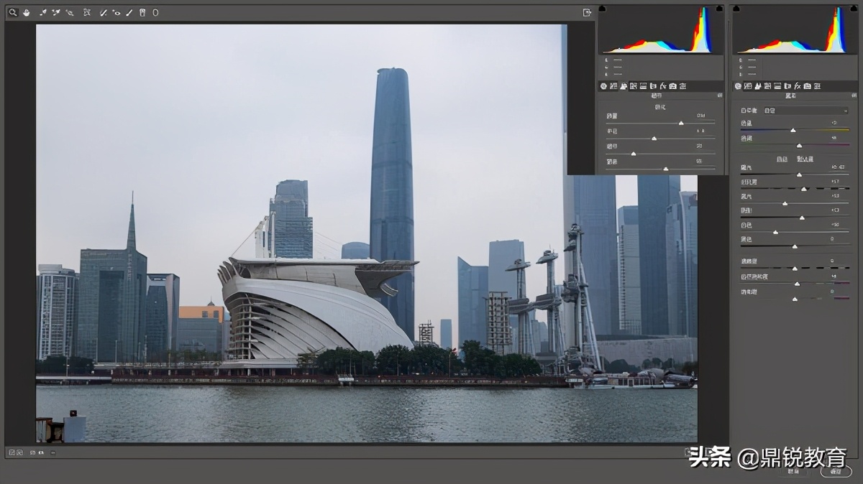The height and width of the screenshot is (484, 863).
Task: Click the sharpening Detail slider in inset panel
Action: (x=634, y=153)
